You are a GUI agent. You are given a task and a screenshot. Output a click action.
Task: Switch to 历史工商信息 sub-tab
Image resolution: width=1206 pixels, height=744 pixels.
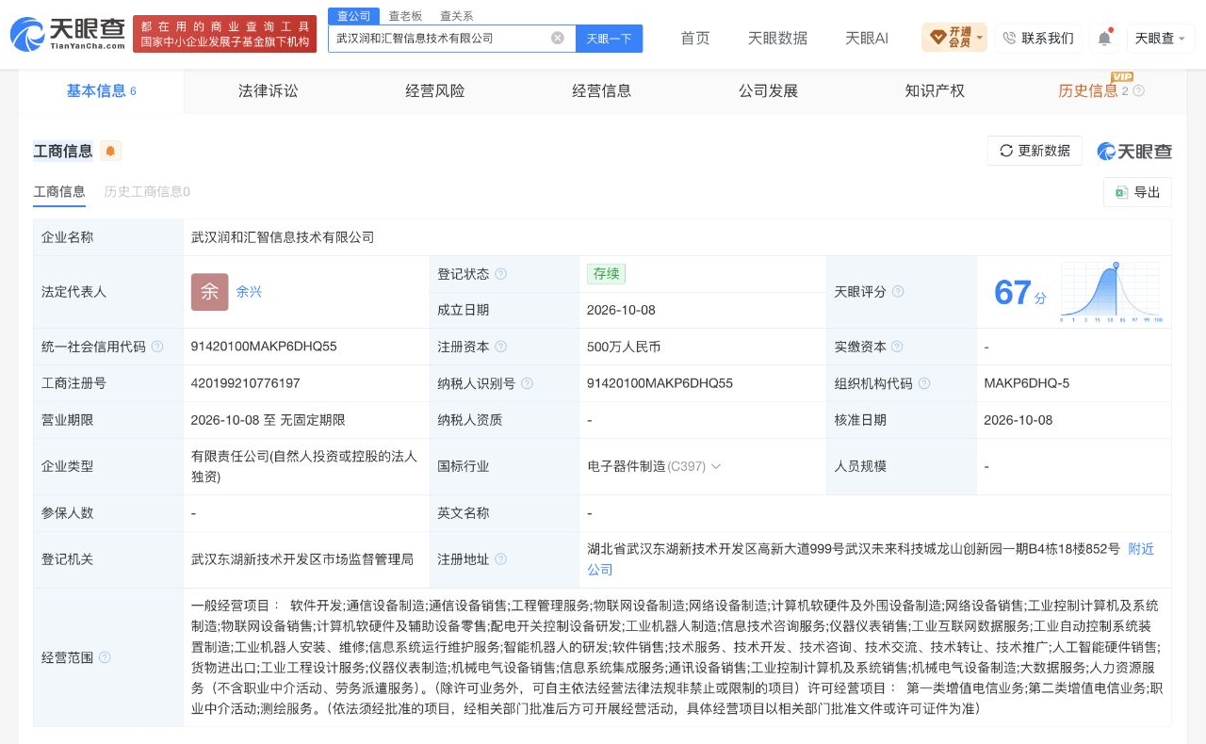147,191
